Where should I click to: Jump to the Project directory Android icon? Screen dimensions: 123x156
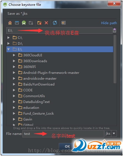24,23
